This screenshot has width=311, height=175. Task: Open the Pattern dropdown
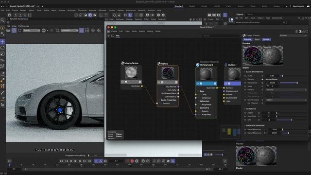tap(286, 89)
